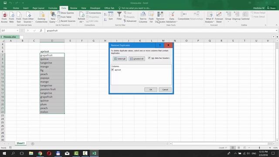Click the header cell apricot

(52, 51)
